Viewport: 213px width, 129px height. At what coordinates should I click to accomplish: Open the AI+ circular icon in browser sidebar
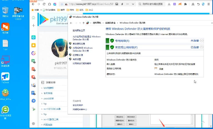click(x=33, y=53)
